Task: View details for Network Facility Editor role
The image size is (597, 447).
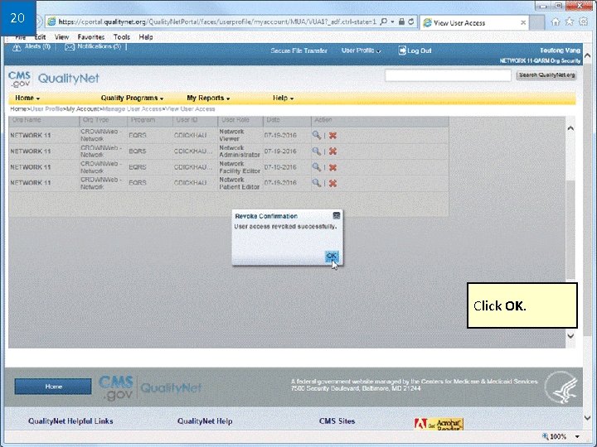Action: (x=317, y=167)
